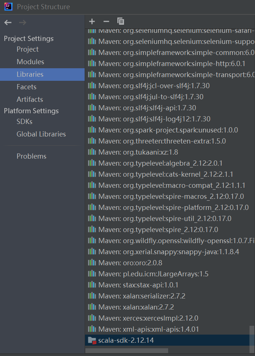Click library icon beside org.tukaani:xz:1.8
255x356 pixels.
[x=92, y=152]
